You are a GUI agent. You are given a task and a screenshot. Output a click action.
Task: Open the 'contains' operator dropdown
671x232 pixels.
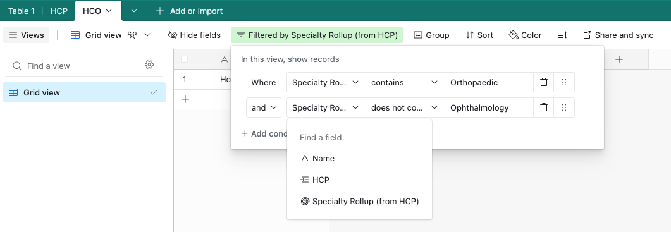tap(405, 82)
